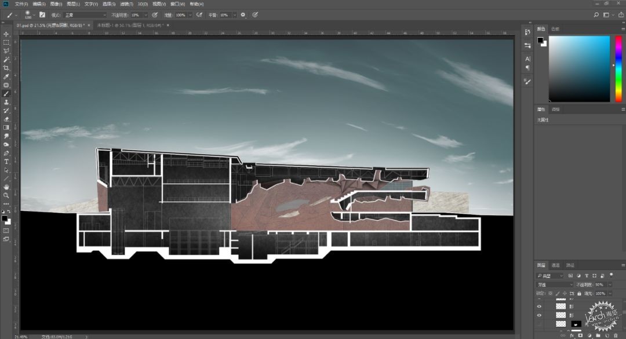Add a layer style with fx button
This screenshot has width=626, height=339.
(572, 336)
